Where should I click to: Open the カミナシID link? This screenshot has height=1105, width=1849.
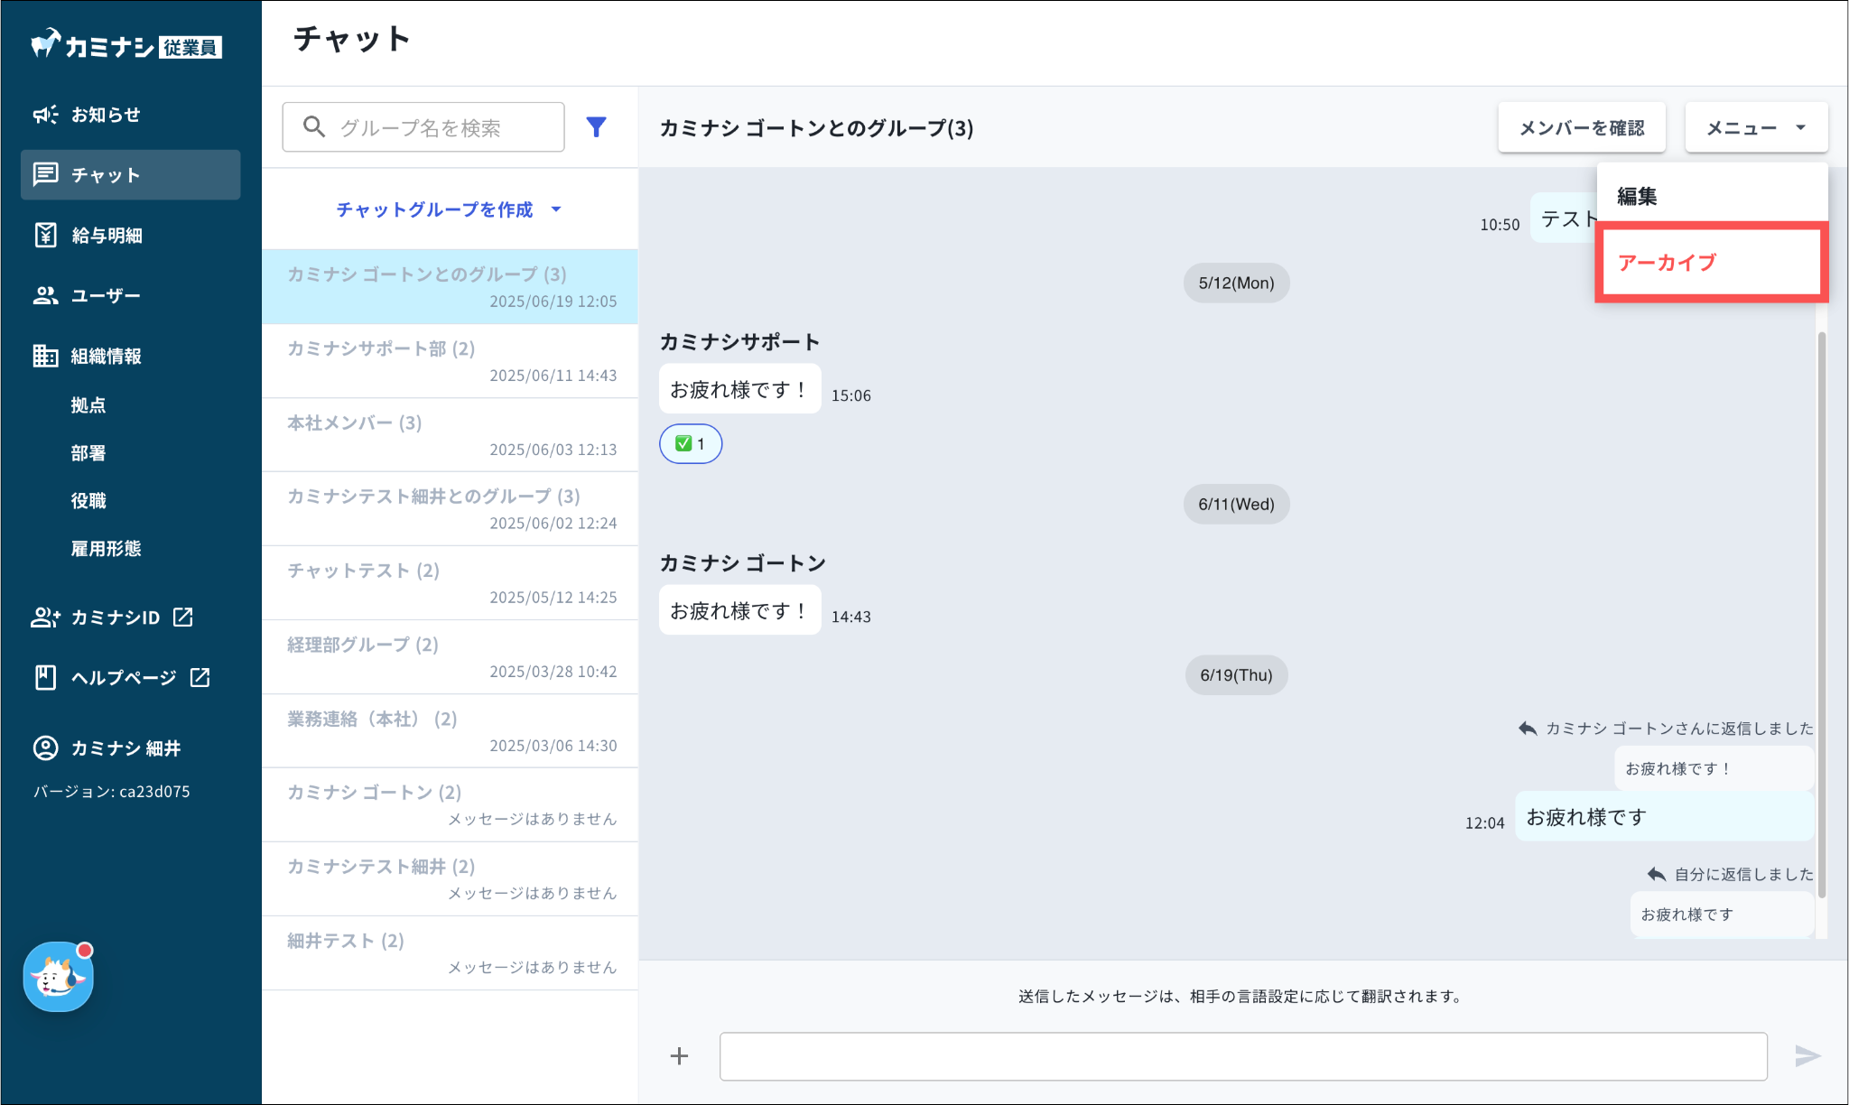click(x=116, y=617)
